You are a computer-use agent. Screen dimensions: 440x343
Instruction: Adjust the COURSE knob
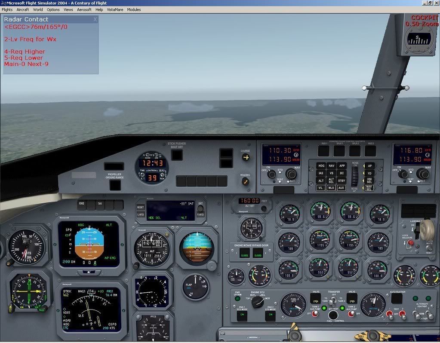(x=246, y=158)
